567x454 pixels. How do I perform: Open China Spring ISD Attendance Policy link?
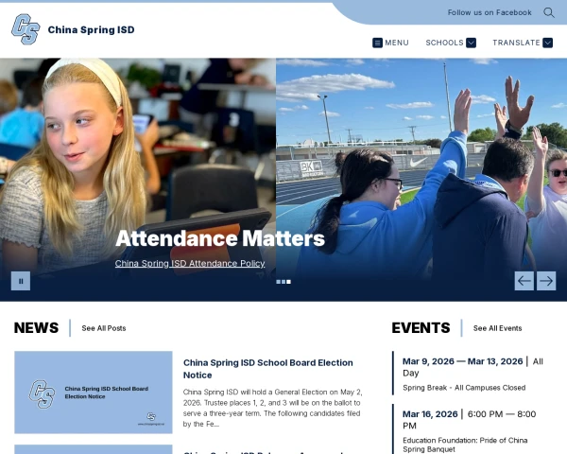(190, 263)
